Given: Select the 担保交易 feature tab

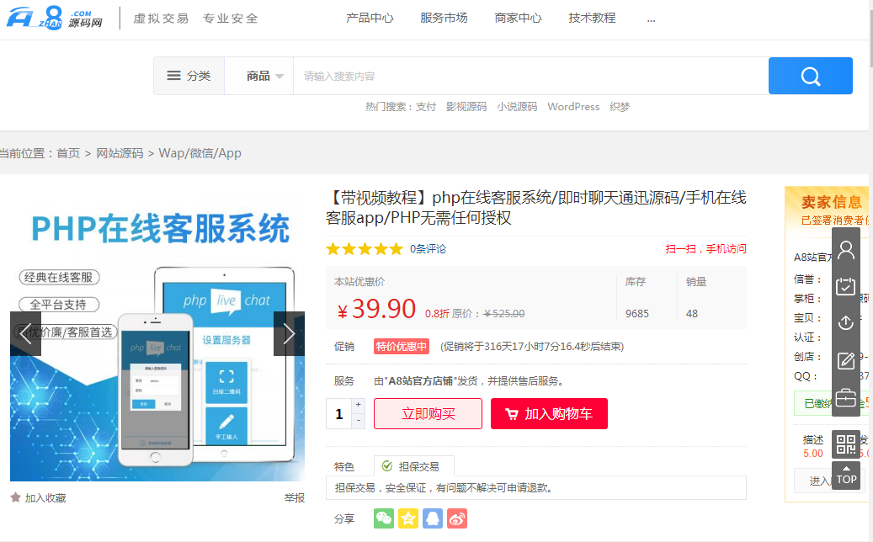Looking at the screenshot, I should pos(413,466).
